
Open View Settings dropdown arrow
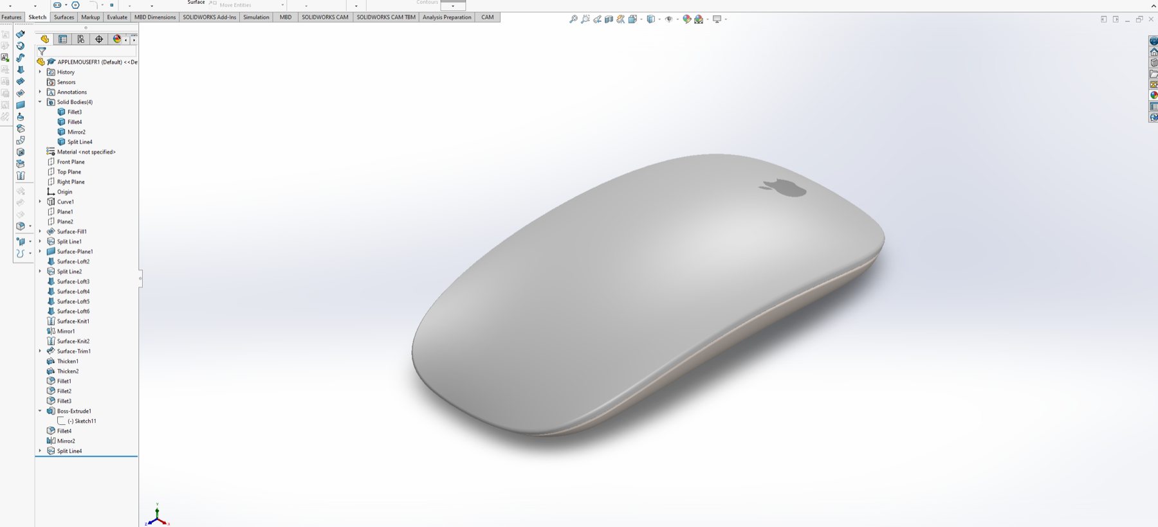[726, 19]
